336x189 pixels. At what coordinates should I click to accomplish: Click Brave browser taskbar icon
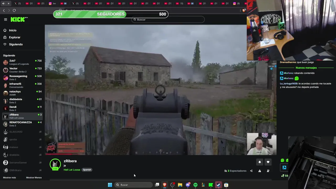tap(165, 185)
